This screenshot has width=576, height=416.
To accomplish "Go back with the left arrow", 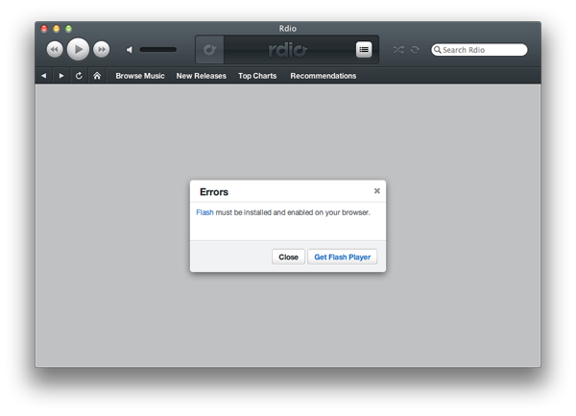I will [44, 76].
